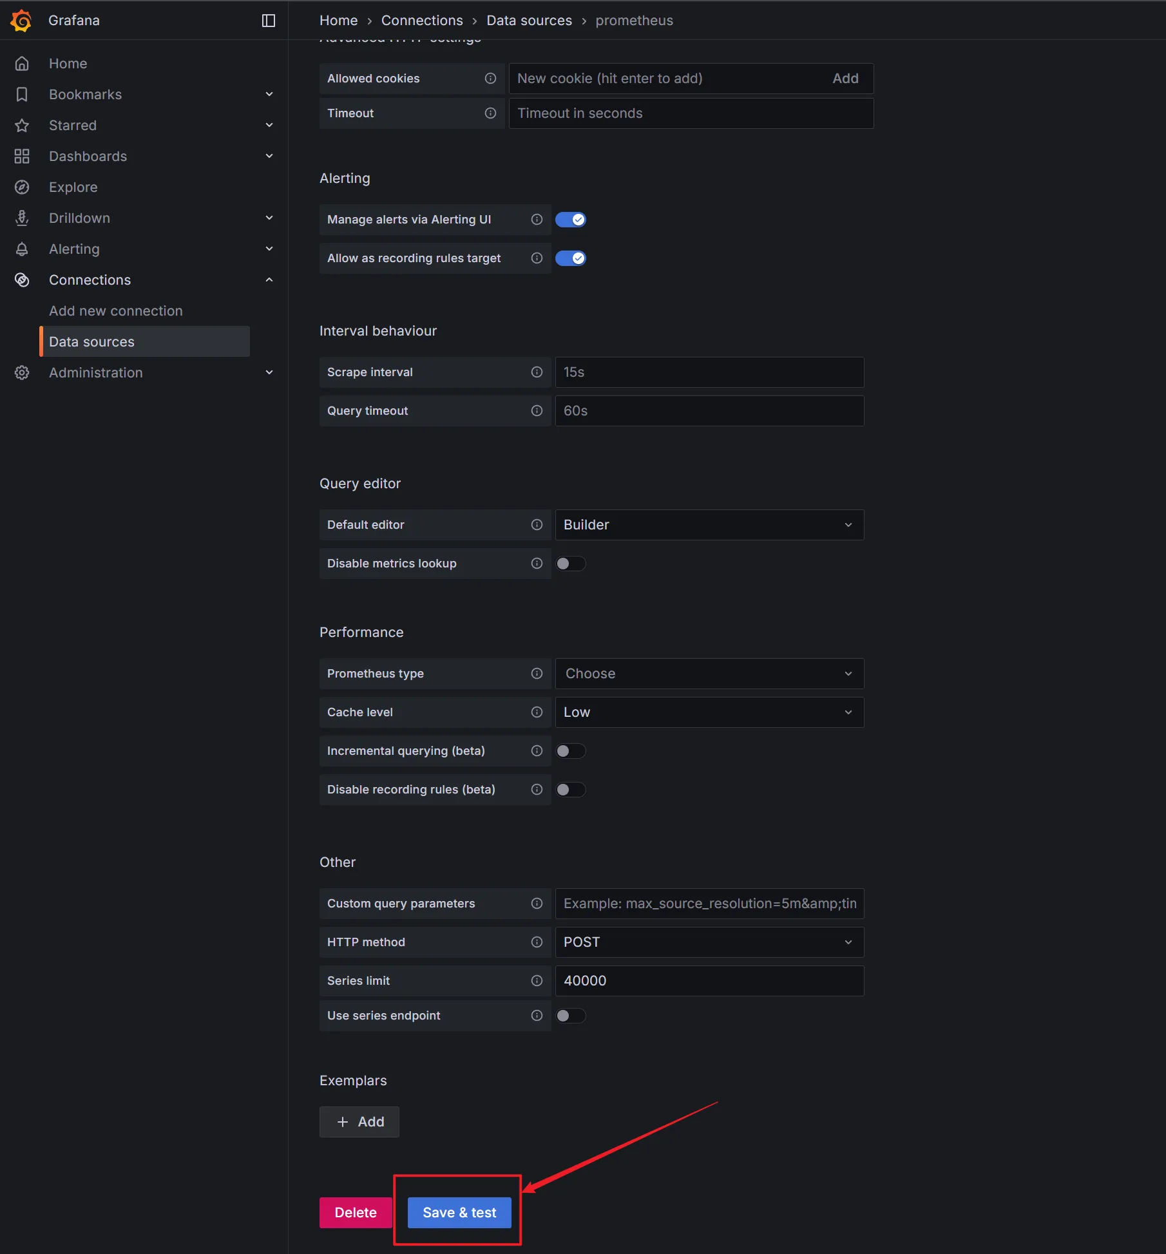
Task: Turn on Incremental querying (beta)
Action: pos(571,751)
